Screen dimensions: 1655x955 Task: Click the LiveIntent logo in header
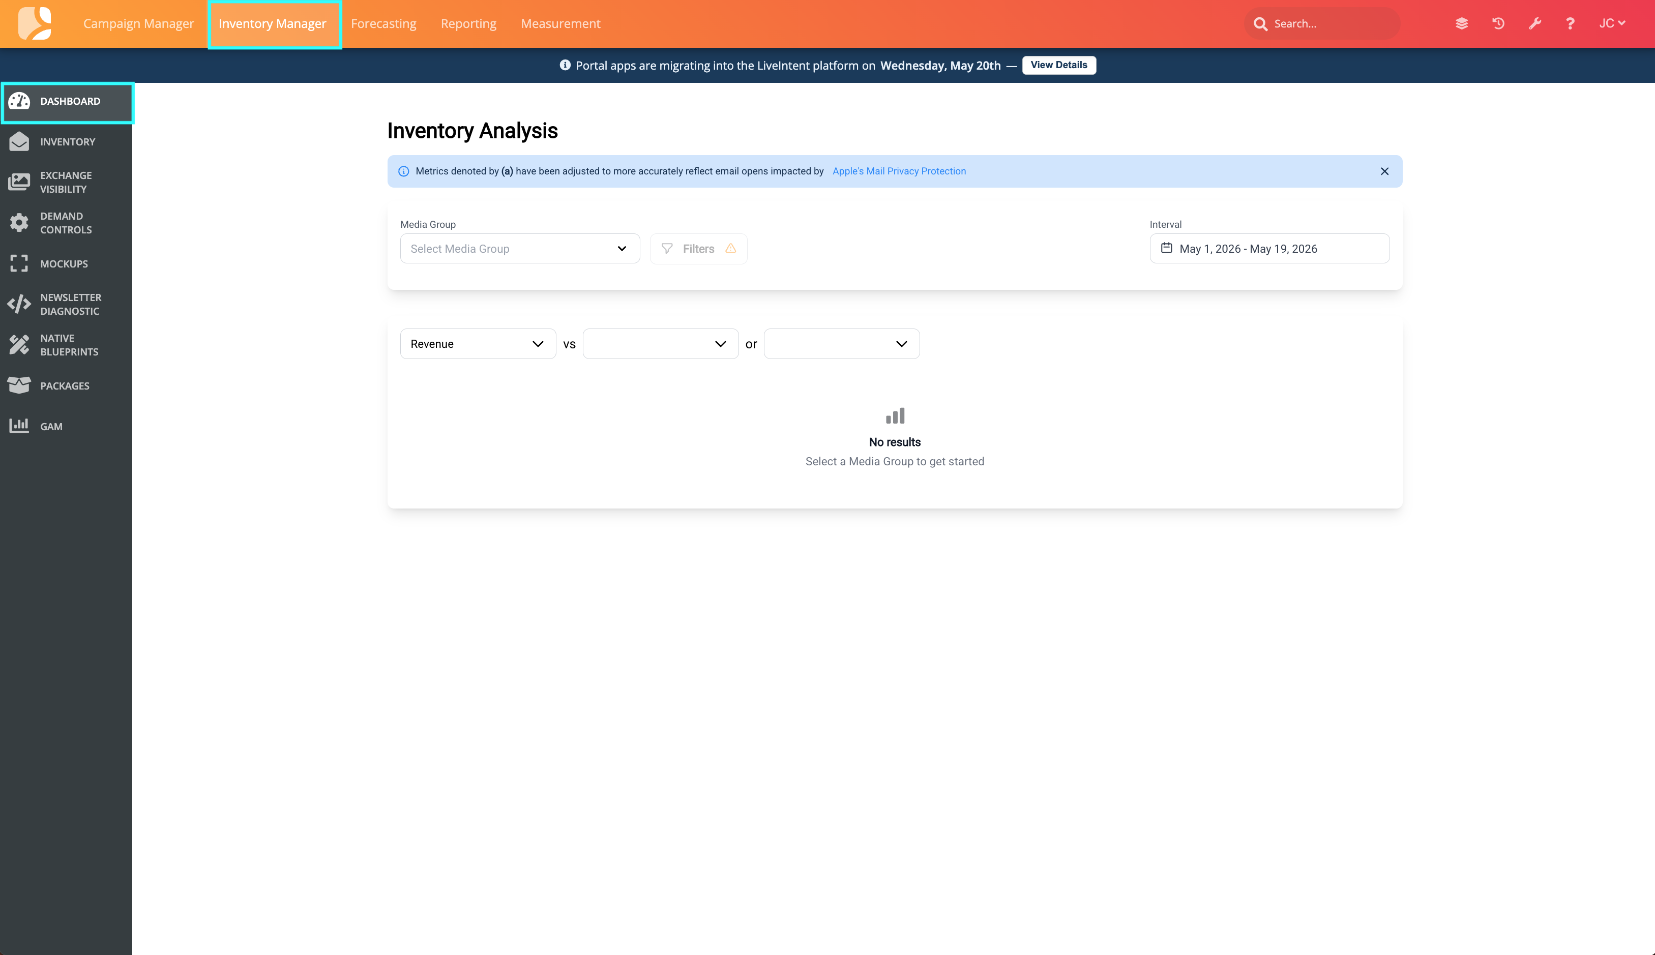tap(35, 23)
